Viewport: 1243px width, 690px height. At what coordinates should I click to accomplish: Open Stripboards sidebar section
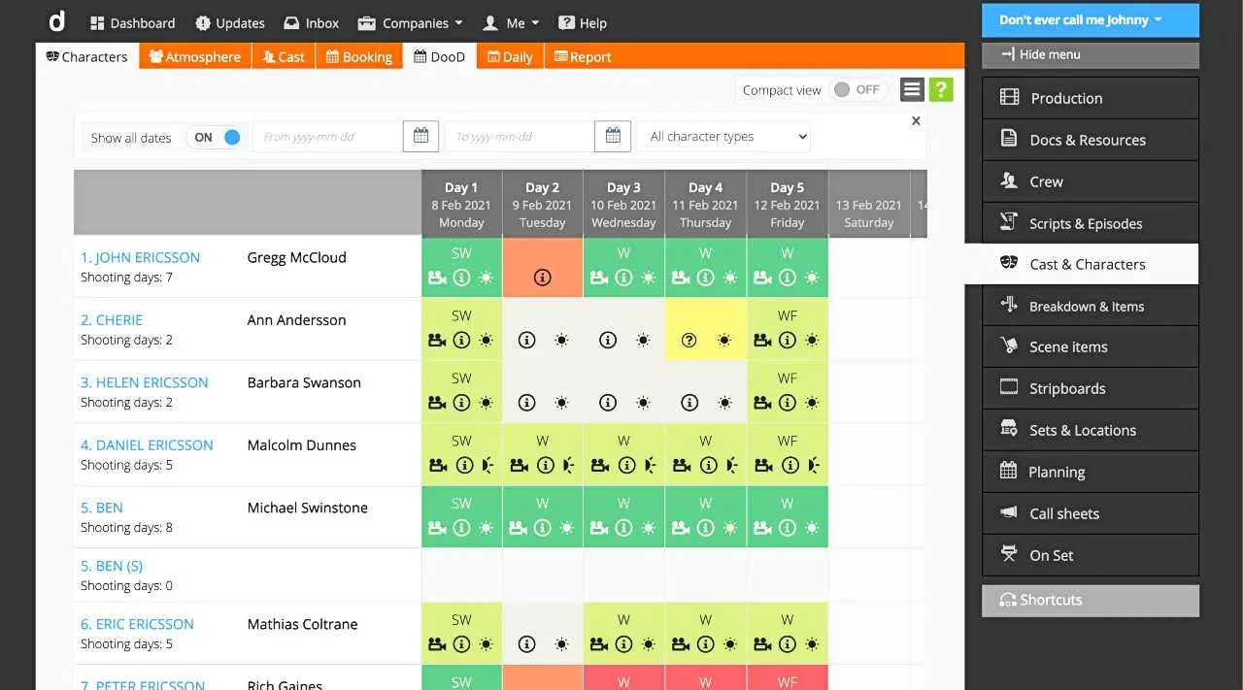pyautogui.click(x=1091, y=388)
